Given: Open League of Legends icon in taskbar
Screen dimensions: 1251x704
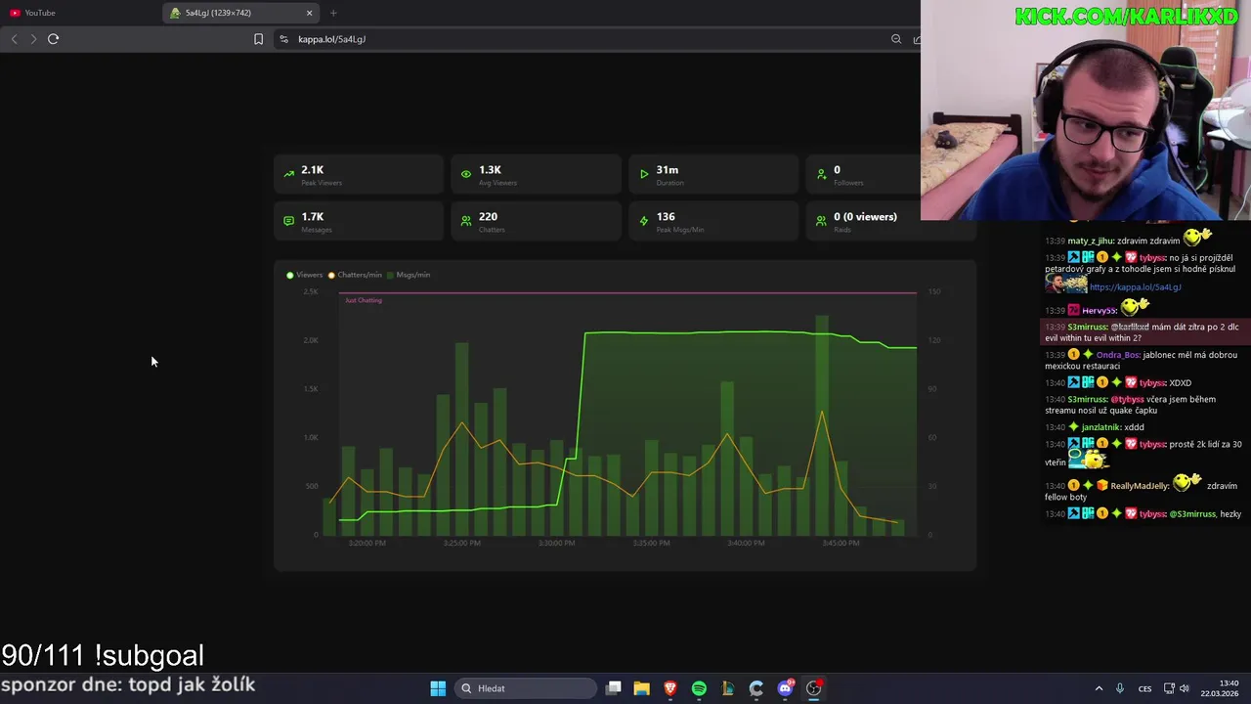Looking at the screenshot, I should (727, 688).
